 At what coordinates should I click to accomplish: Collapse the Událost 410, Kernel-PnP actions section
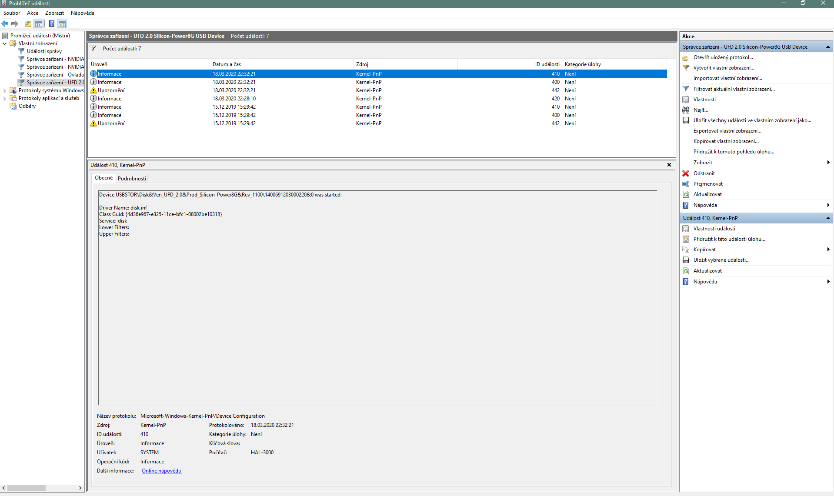pos(827,218)
